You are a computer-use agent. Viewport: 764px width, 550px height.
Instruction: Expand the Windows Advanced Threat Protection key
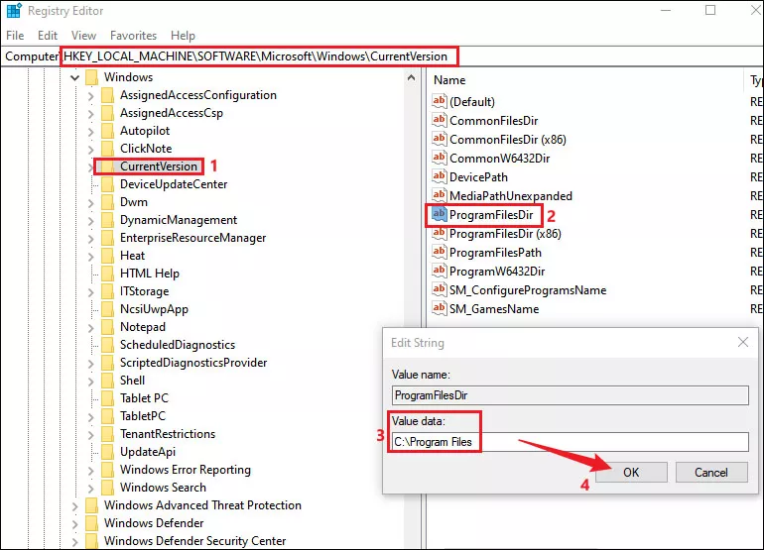point(74,506)
